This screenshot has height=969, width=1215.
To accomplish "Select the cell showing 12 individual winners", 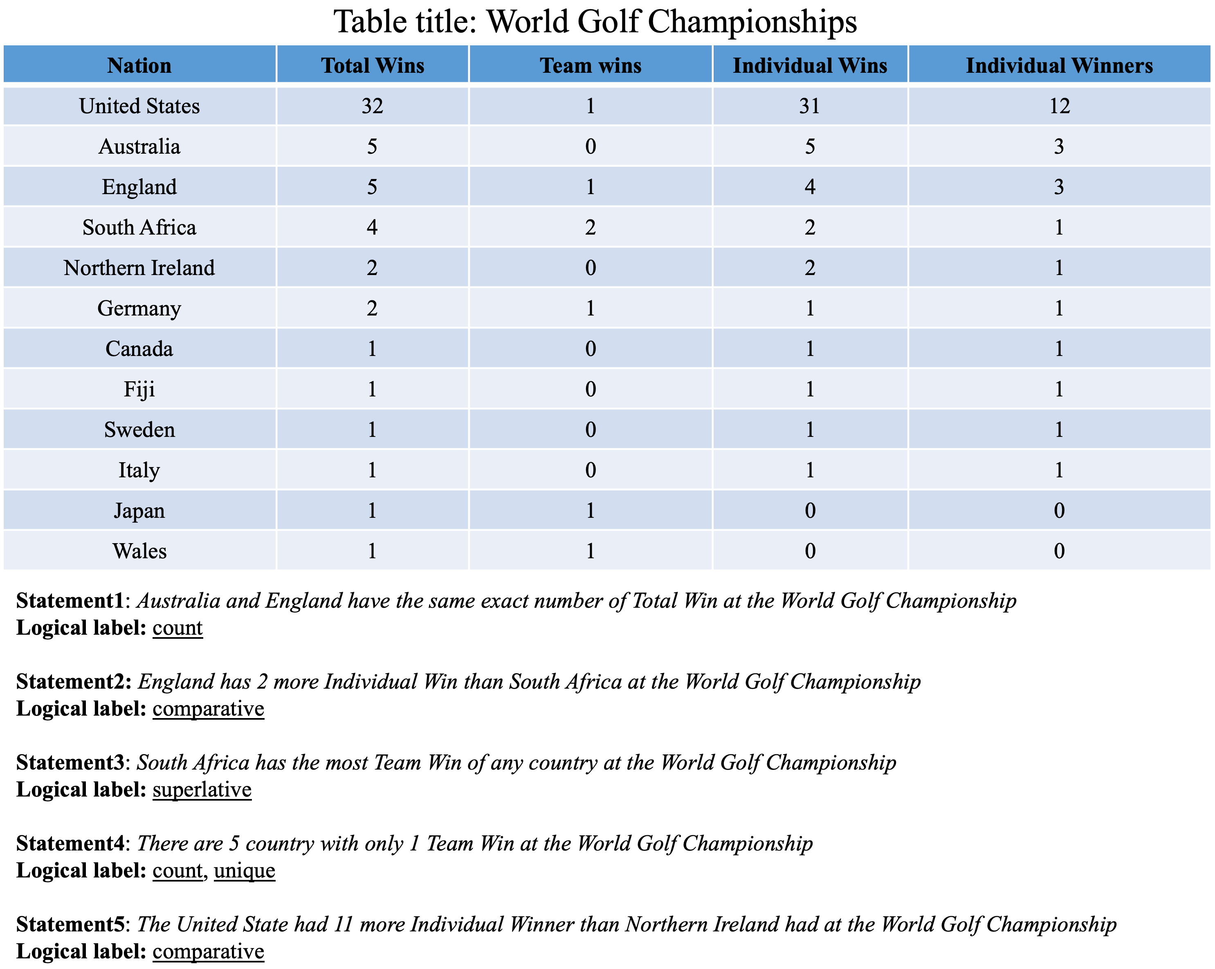I will 1059,106.
